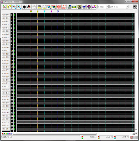
Task: Select the hand pan tool
Action: point(34,7)
